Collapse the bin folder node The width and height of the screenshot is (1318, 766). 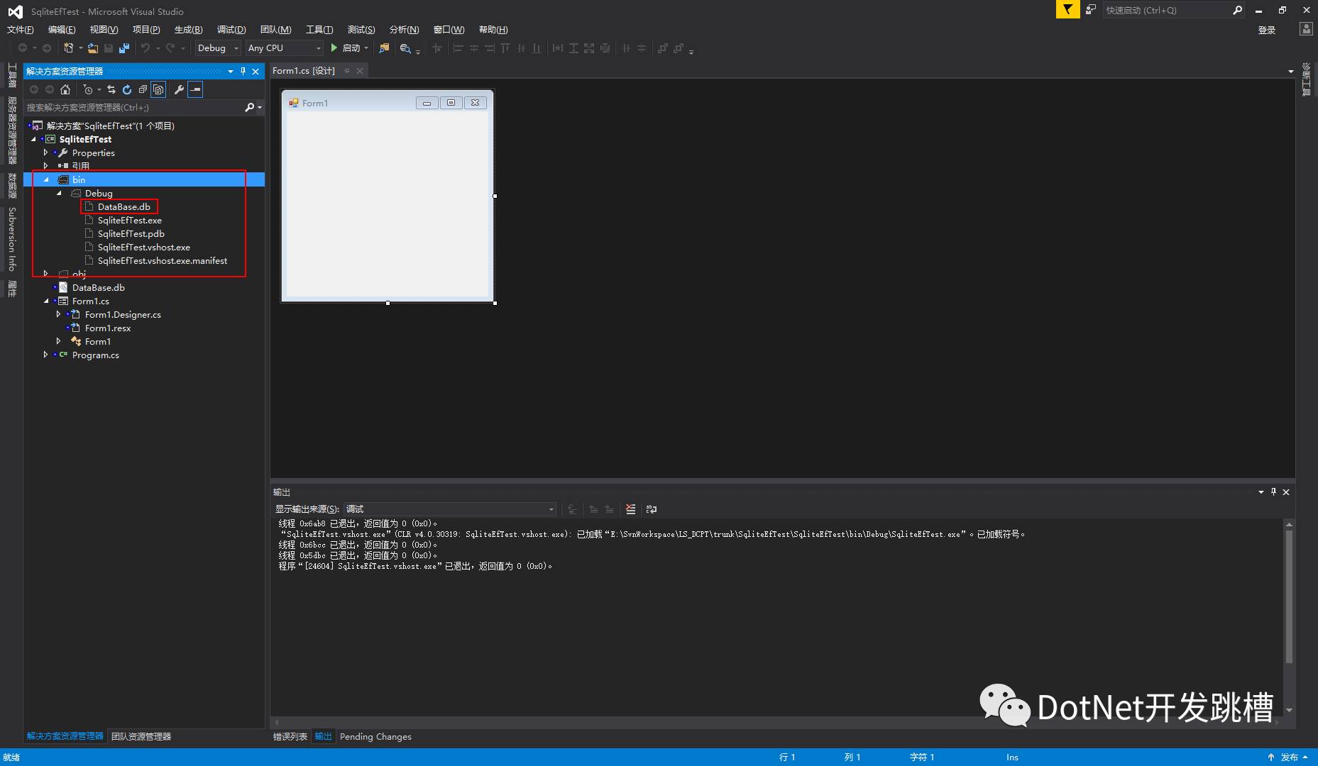[x=46, y=179]
